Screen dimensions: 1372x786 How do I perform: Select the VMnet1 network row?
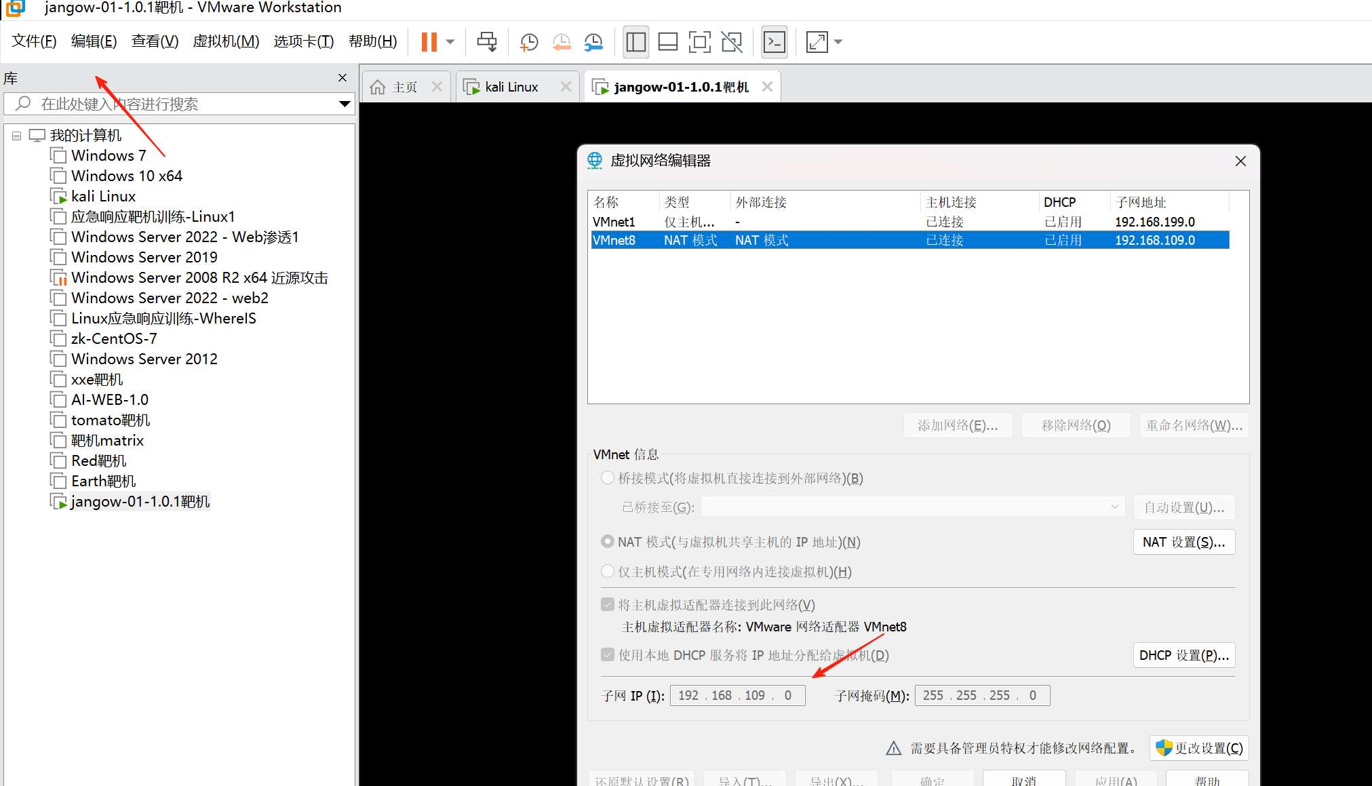[x=910, y=222]
